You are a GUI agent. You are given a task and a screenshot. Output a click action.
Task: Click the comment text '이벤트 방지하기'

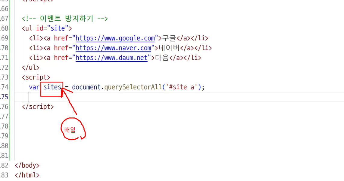click(67, 19)
